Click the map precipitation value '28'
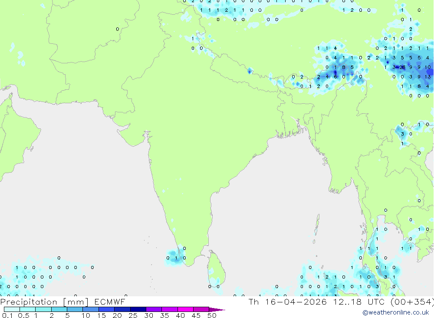 coord(402,67)
